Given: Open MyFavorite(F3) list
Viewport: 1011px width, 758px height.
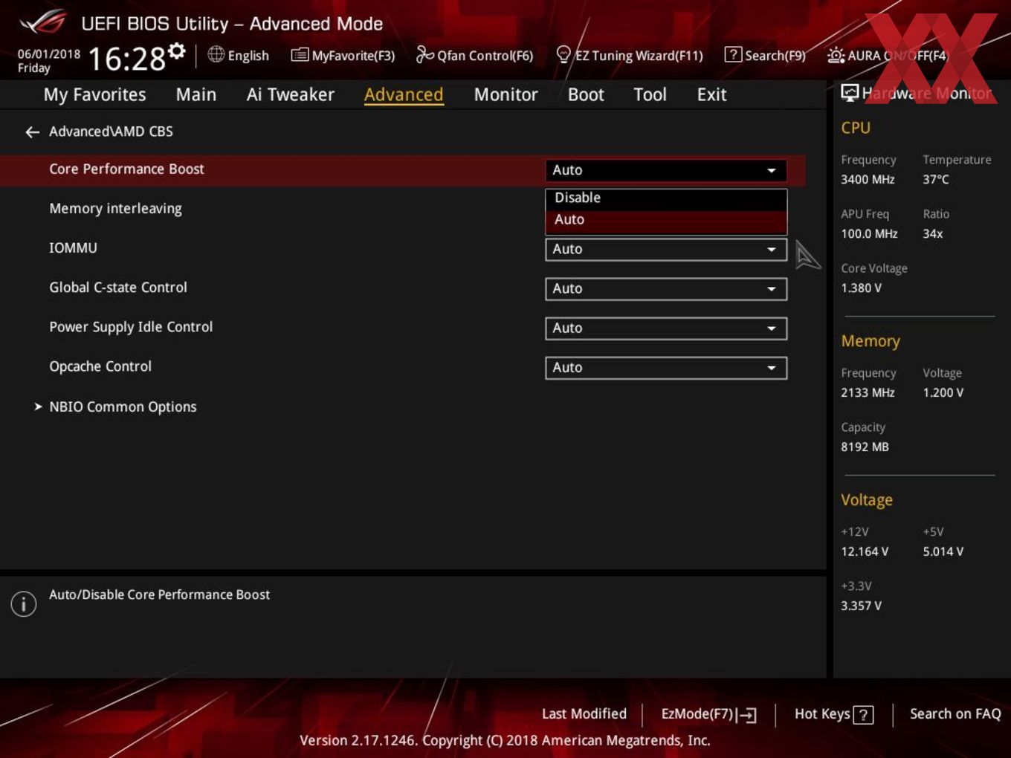Looking at the screenshot, I should coord(343,55).
